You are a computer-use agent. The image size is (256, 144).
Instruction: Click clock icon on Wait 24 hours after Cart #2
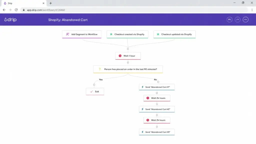(x=148, y=120)
